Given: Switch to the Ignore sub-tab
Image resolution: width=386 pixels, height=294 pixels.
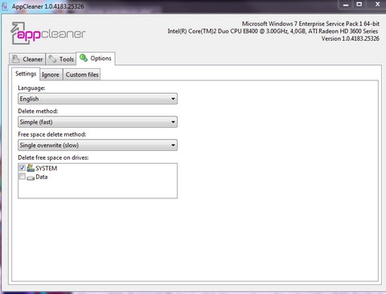Looking at the screenshot, I should (x=51, y=75).
